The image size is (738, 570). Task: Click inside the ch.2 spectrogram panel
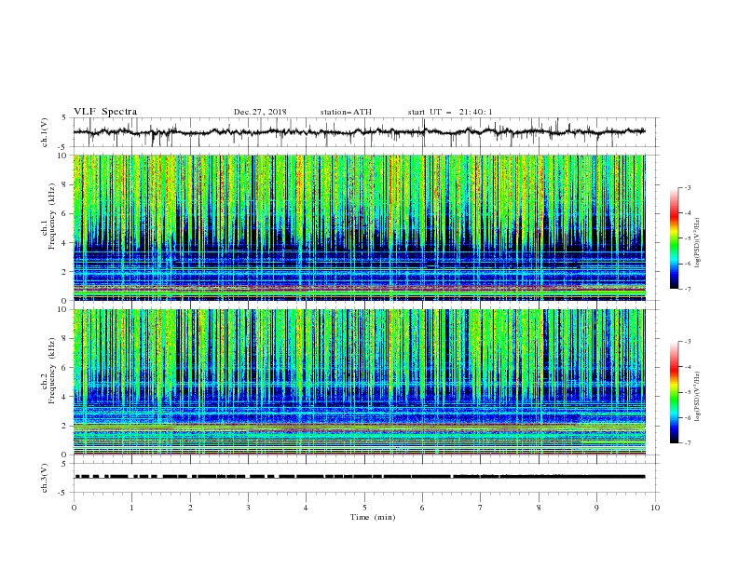(x=359, y=382)
